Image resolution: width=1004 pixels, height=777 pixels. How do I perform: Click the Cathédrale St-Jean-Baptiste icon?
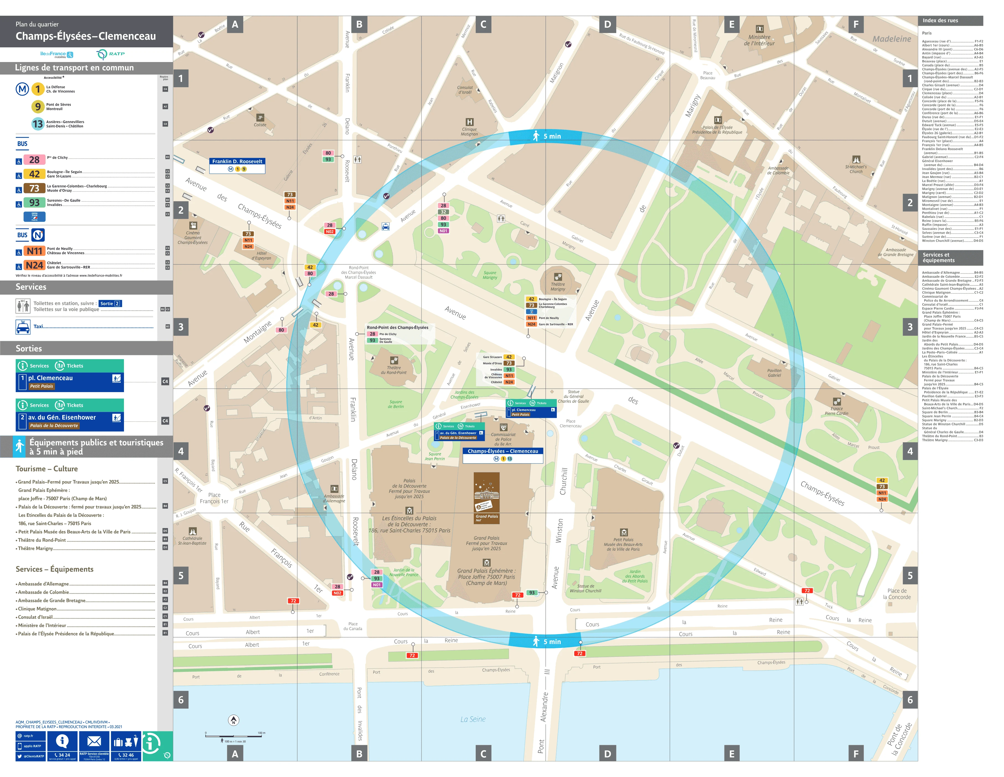193,531
